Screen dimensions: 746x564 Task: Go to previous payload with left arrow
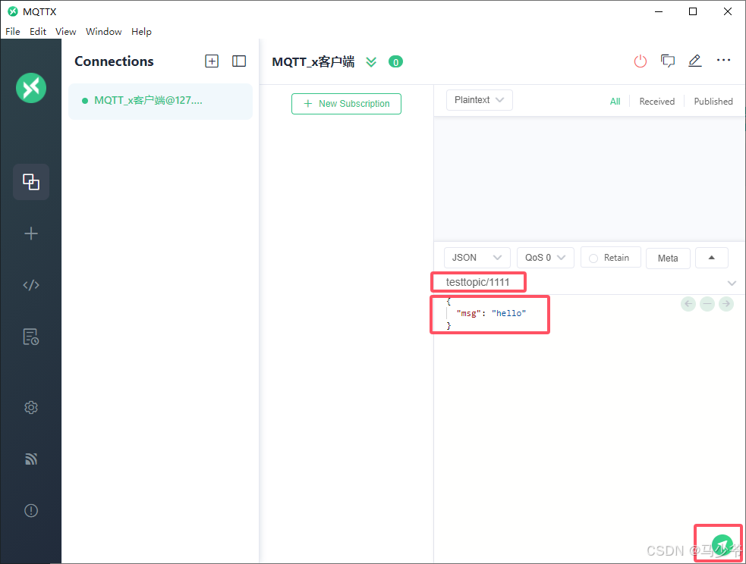688,304
